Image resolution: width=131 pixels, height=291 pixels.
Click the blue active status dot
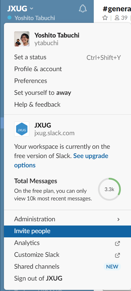[10, 18]
